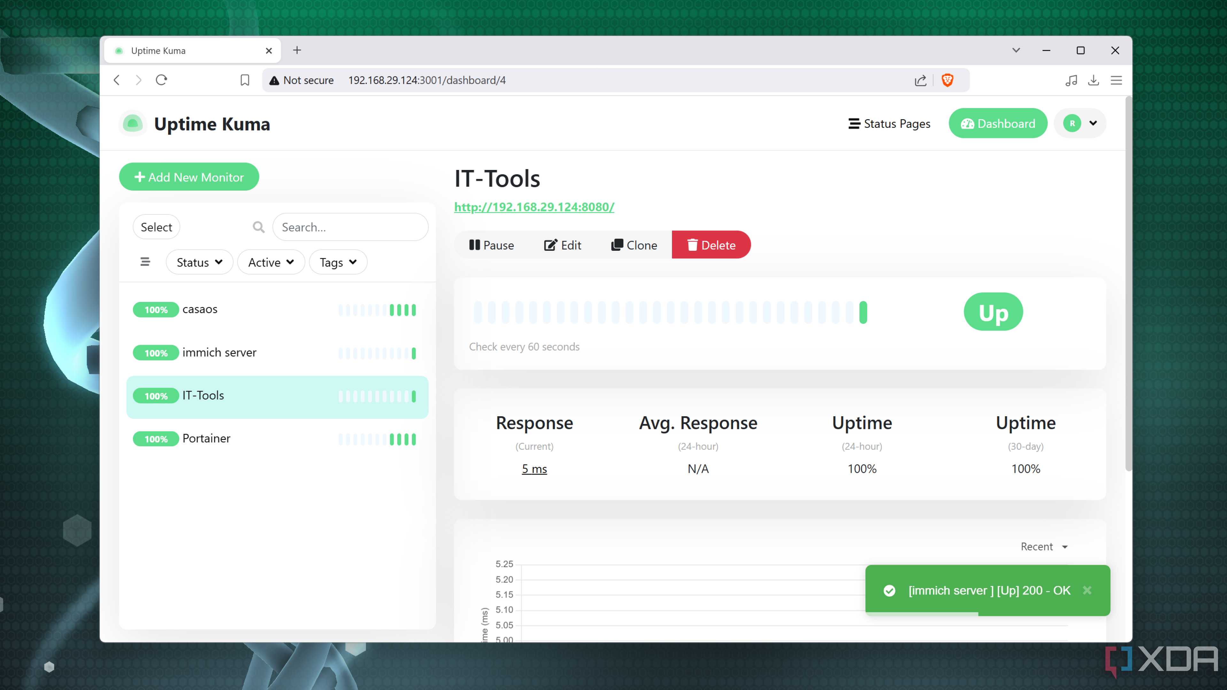The width and height of the screenshot is (1227, 690).
Task: Change the Recent chart dropdown
Action: click(x=1044, y=547)
